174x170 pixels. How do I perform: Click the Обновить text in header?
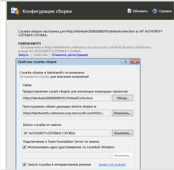140,11
